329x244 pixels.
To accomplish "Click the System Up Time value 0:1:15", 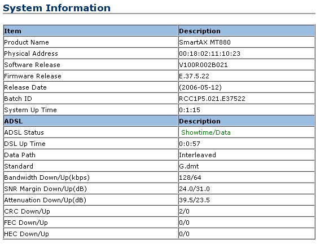I will (190, 110).
